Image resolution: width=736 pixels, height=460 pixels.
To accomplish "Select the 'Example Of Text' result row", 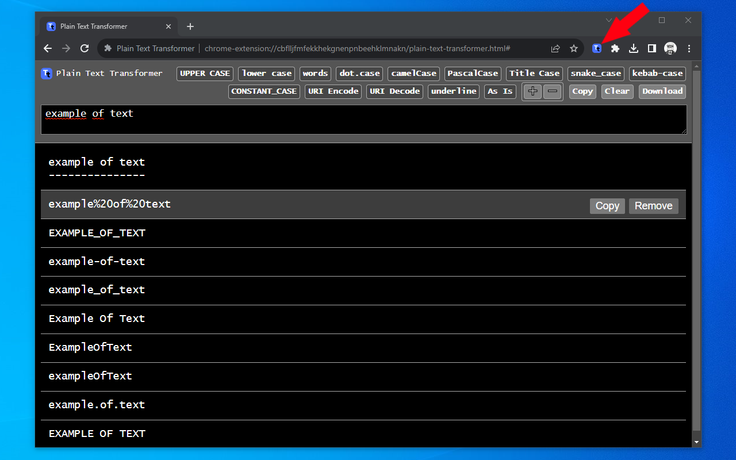I will [x=363, y=319].
